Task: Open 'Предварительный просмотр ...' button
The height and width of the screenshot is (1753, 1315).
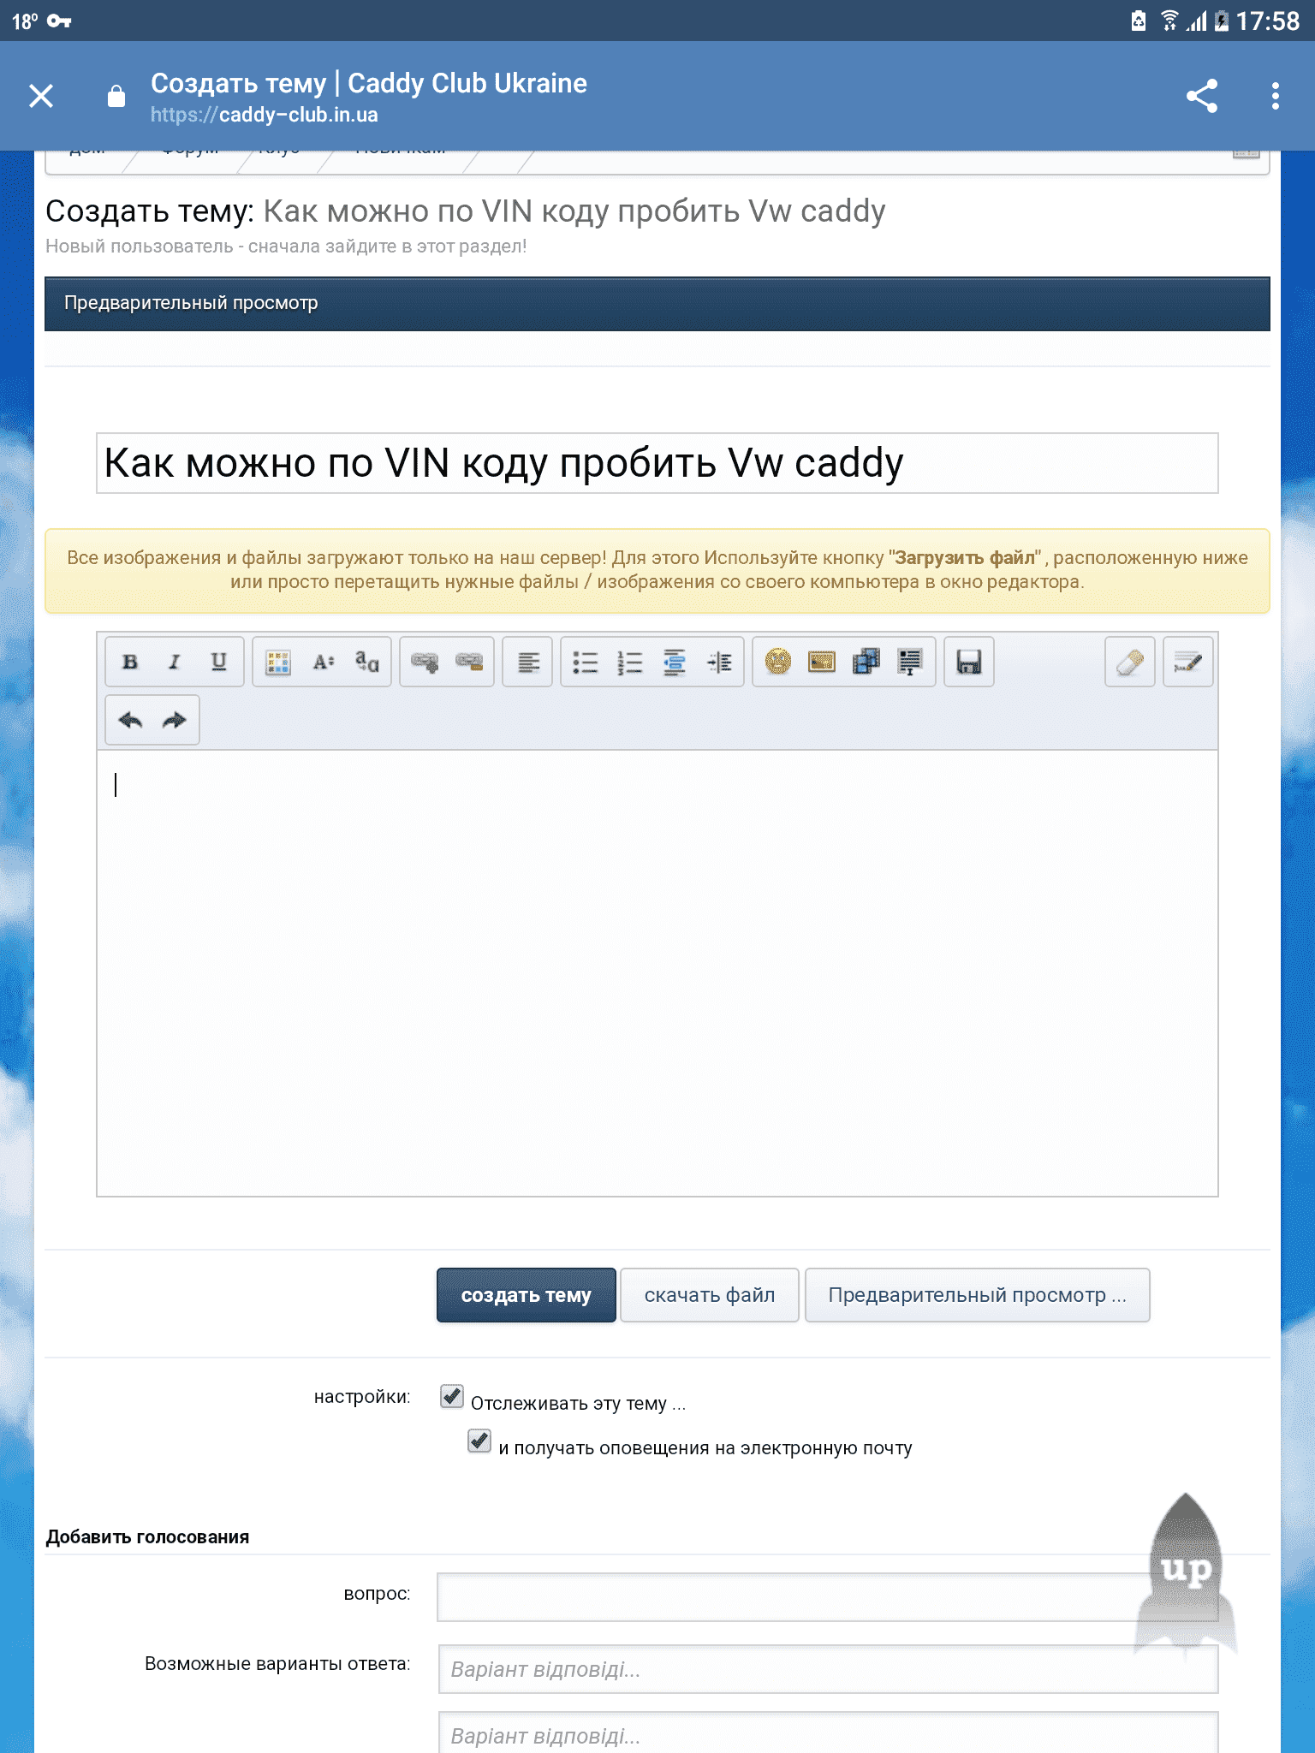Action: tap(978, 1295)
